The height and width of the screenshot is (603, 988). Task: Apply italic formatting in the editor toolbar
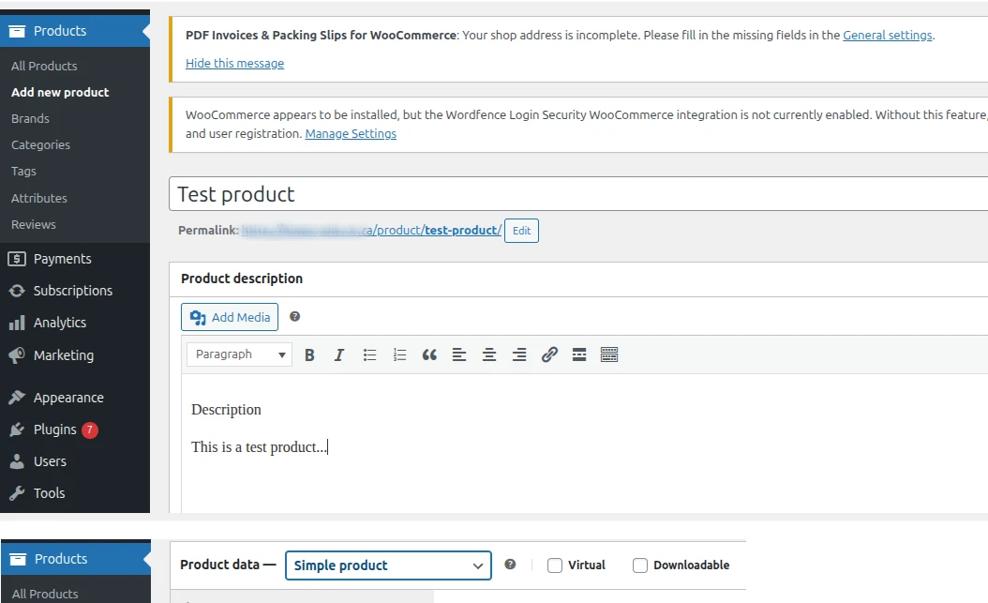[339, 354]
